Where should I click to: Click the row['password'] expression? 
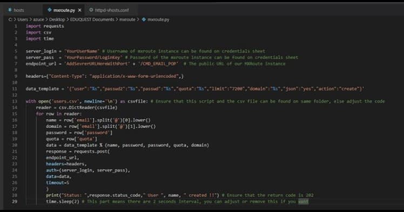click(93, 133)
